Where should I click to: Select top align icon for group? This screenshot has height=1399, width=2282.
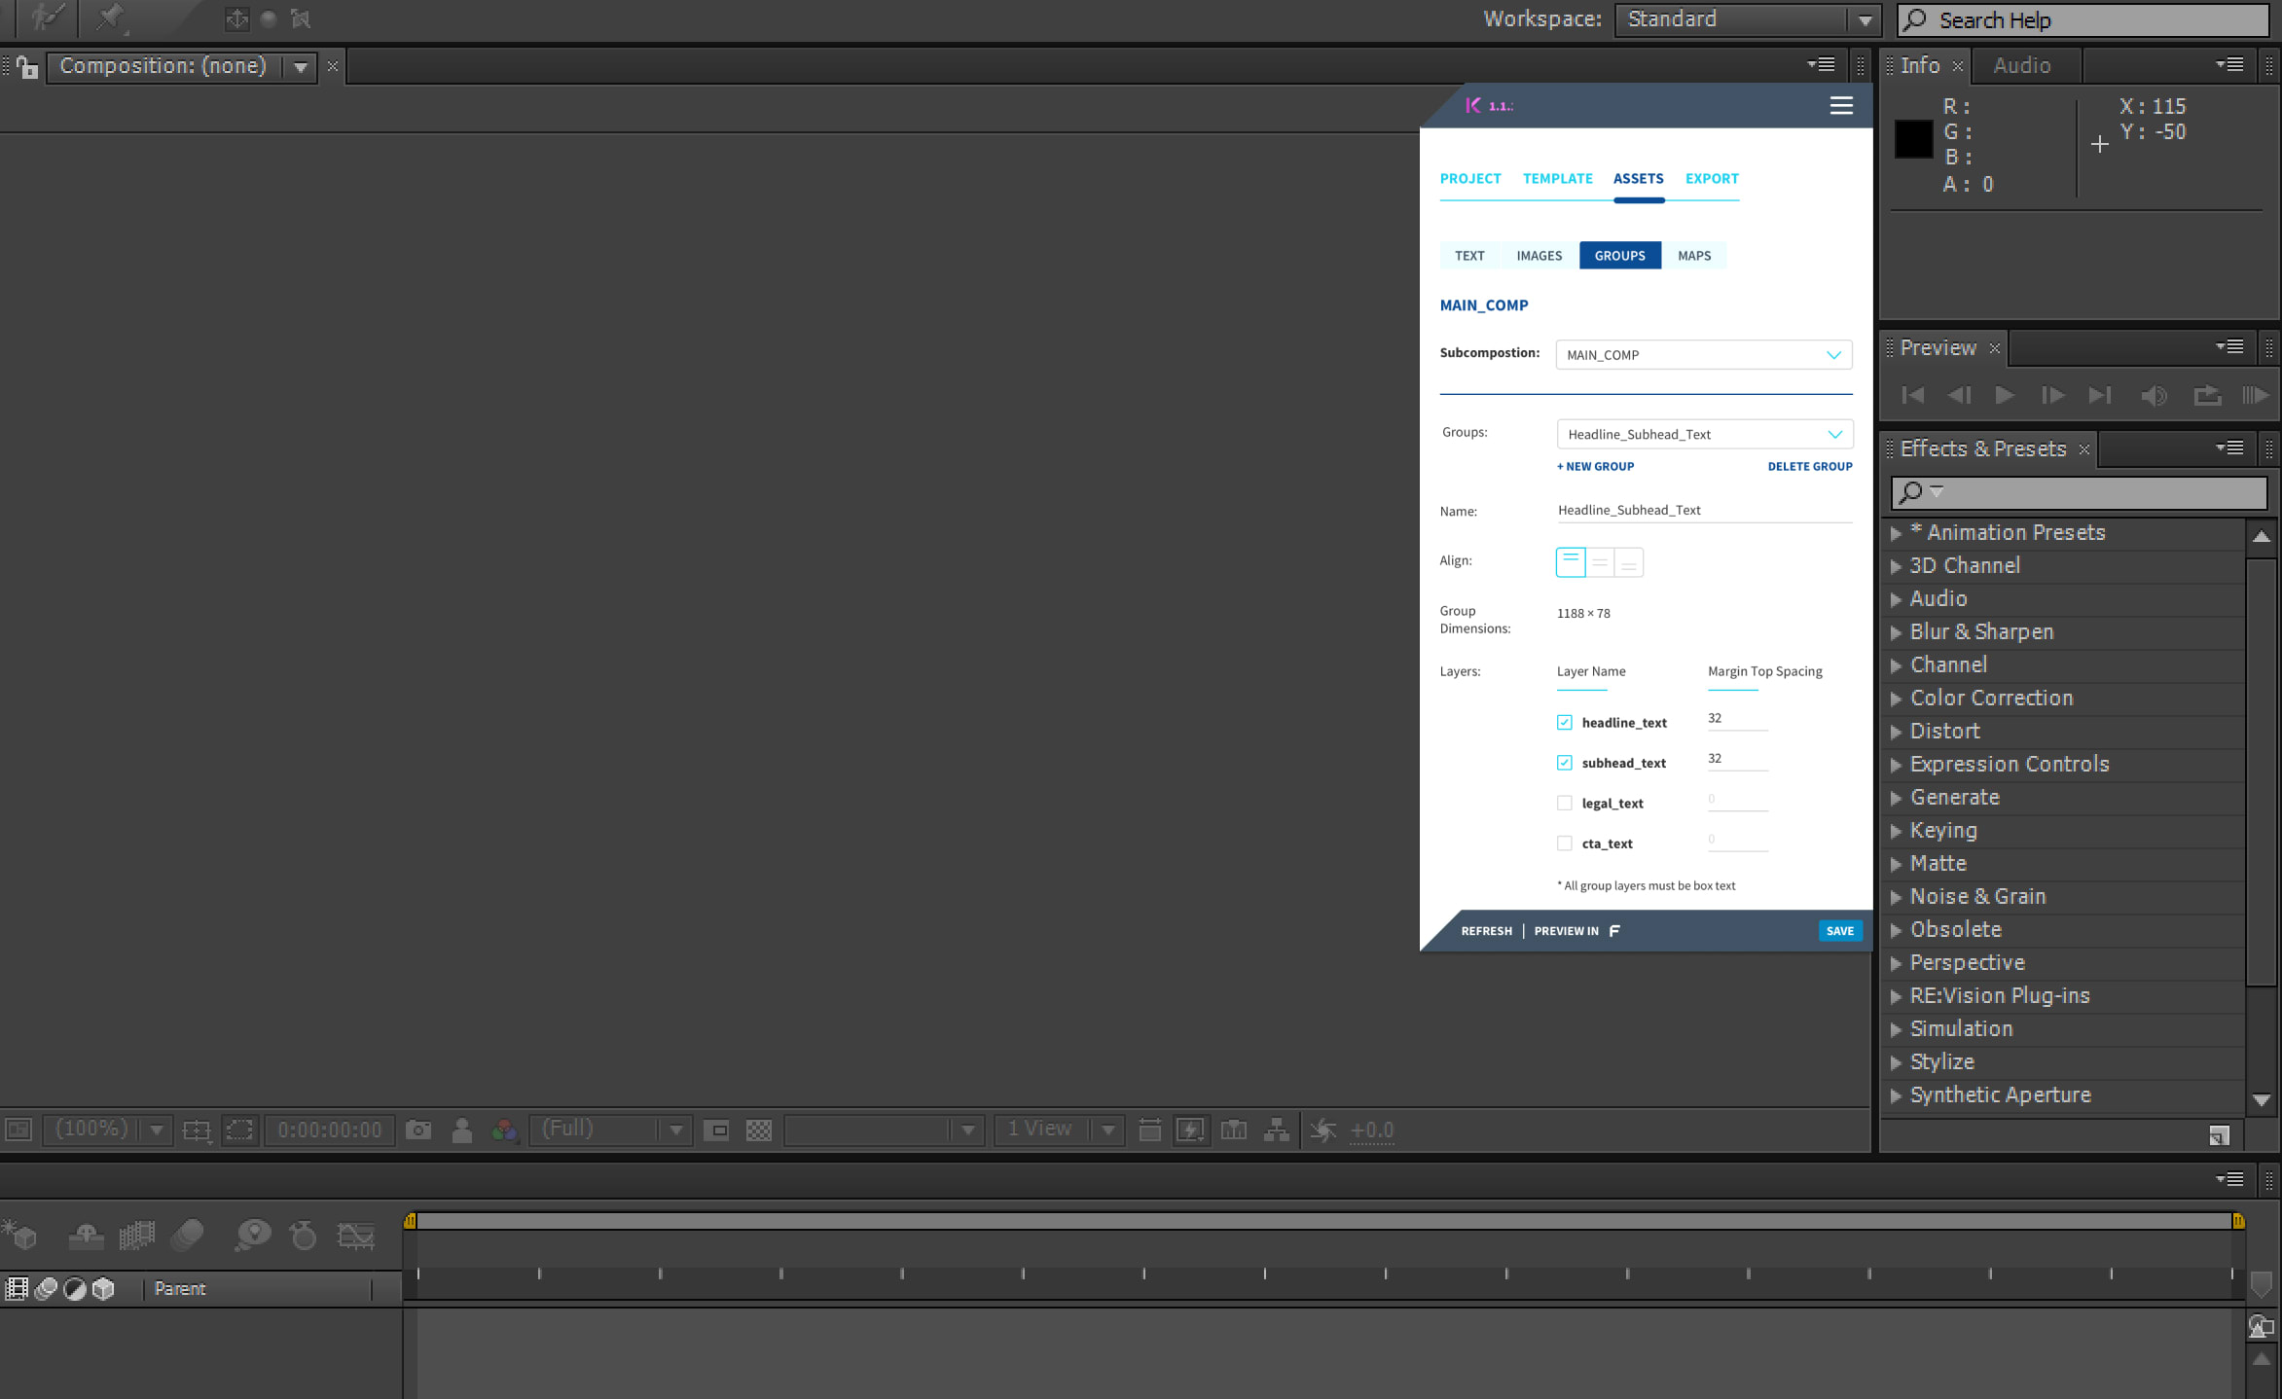[x=1571, y=561]
